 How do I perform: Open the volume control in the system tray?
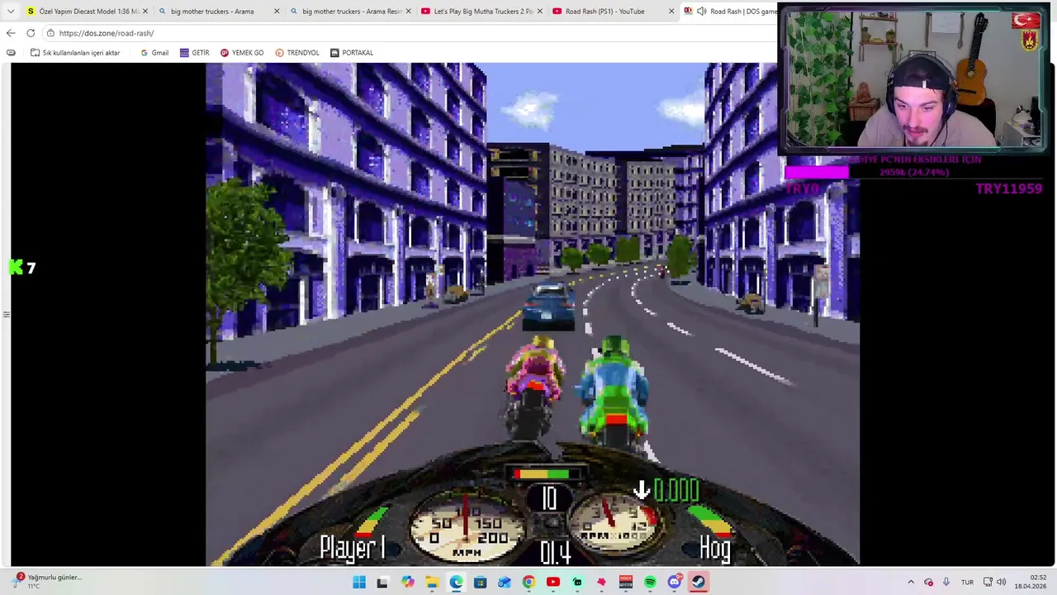tap(1002, 582)
